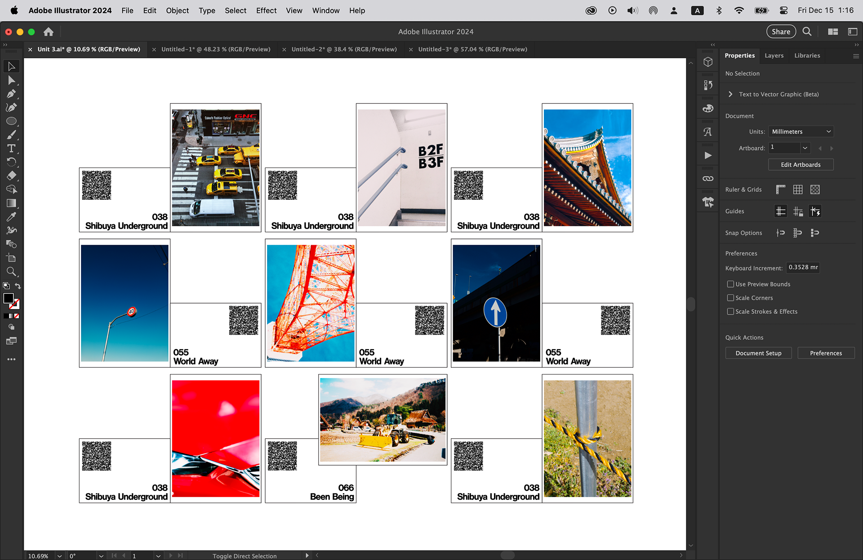Select the Type tool
Screen dimensions: 863x560
(11, 148)
